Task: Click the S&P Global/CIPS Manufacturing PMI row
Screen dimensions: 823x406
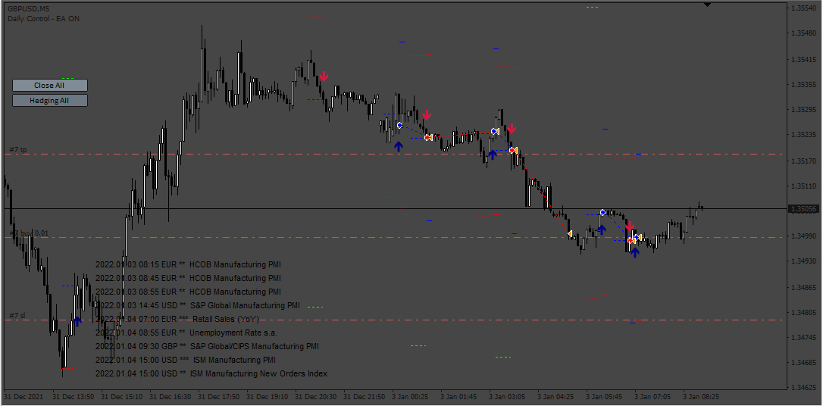Action: (207, 346)
